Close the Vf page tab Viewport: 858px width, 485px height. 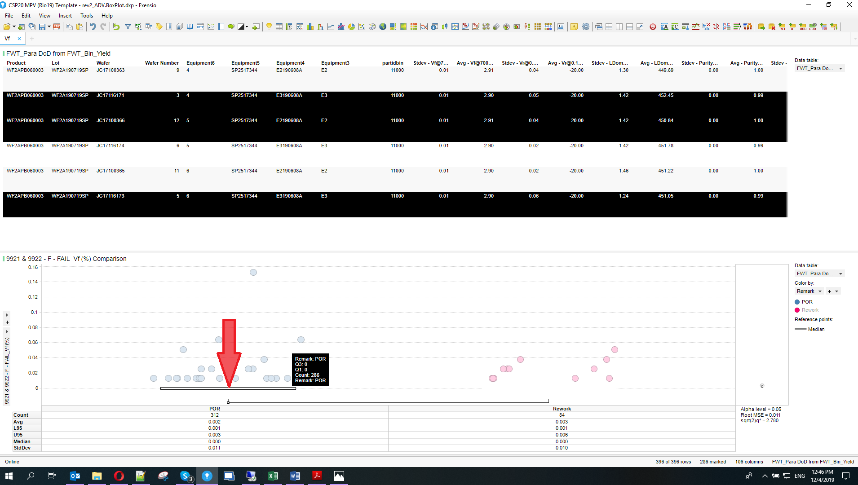[x=19, y=39]
